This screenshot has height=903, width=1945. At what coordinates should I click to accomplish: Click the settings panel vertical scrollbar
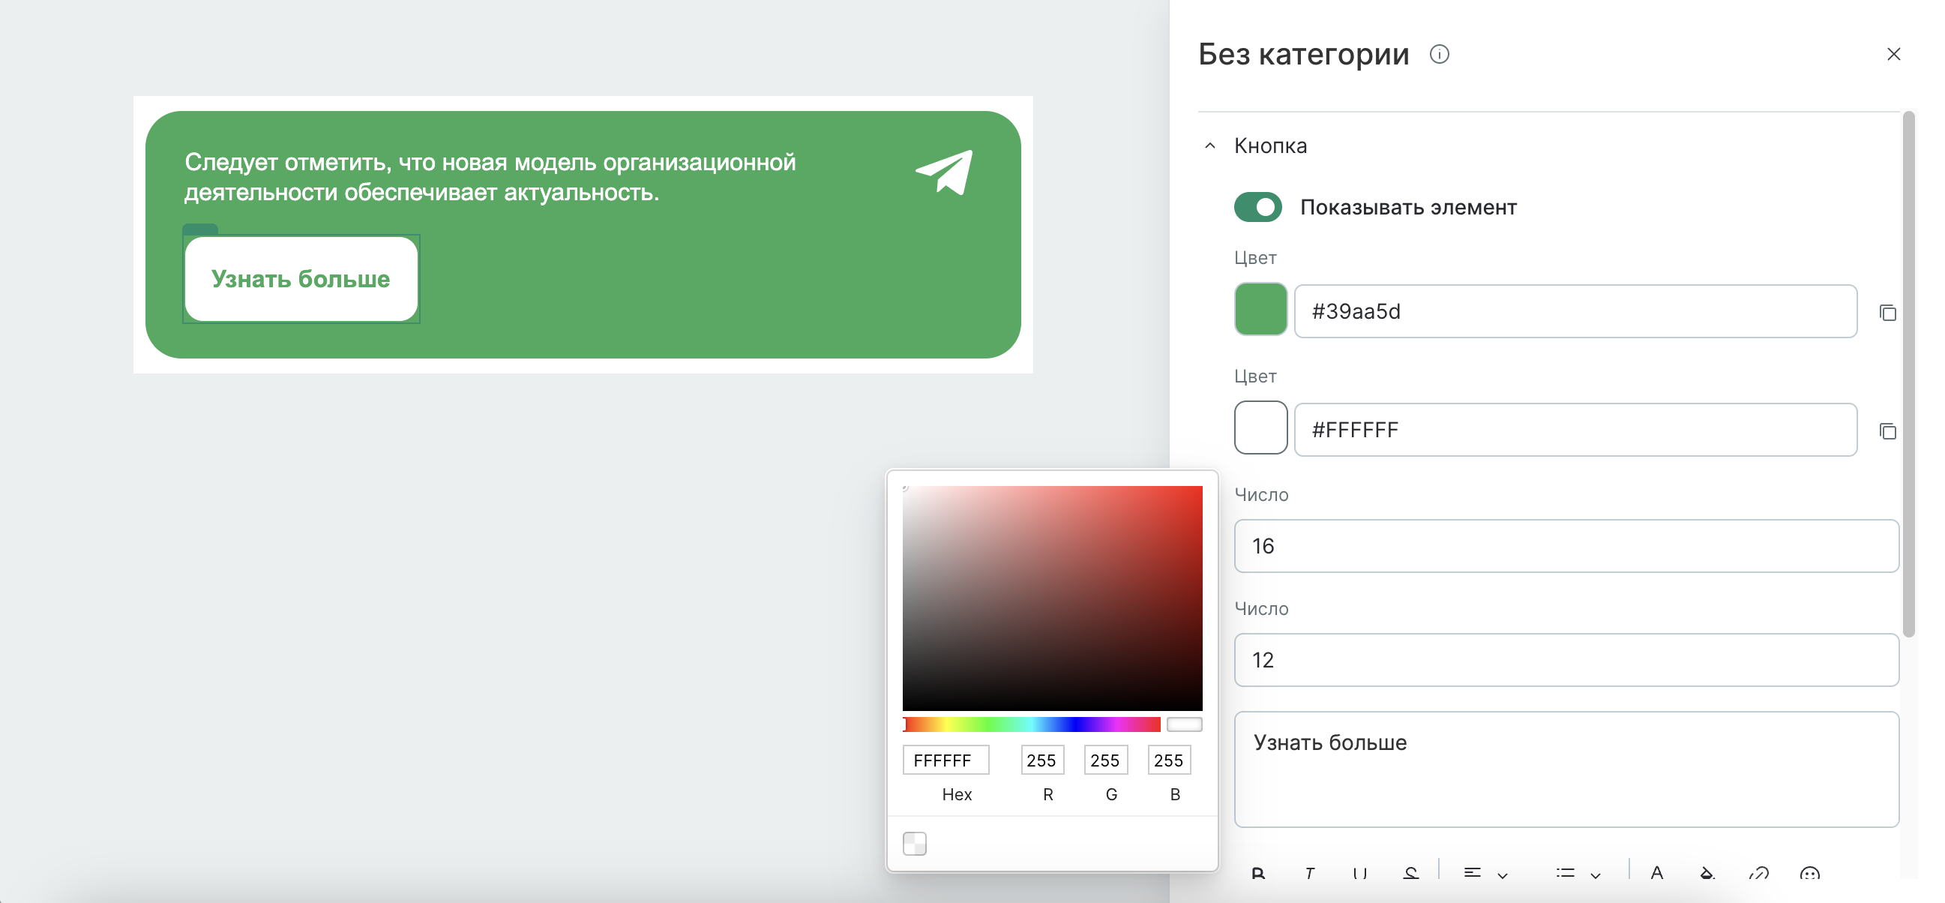coord(1909,373)
